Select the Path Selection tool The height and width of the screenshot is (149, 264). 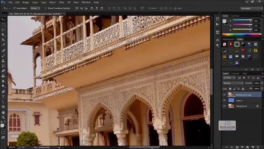point(3,102)
